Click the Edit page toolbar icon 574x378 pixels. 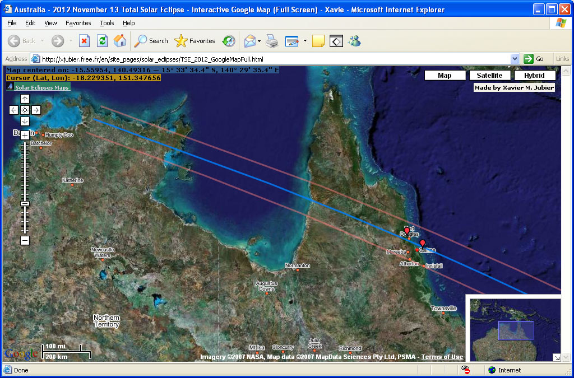pos(291,41)
